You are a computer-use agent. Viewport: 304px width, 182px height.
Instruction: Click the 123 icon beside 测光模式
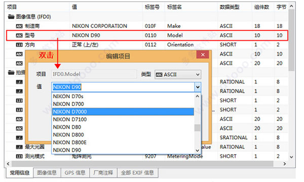[19, 156]
